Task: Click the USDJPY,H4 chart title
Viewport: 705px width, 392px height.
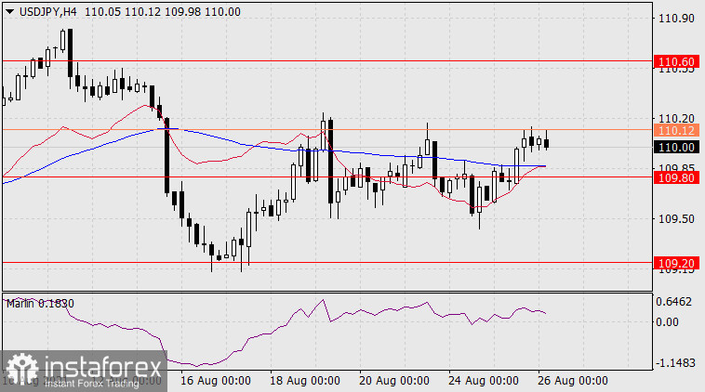Action: pos(48,12)
